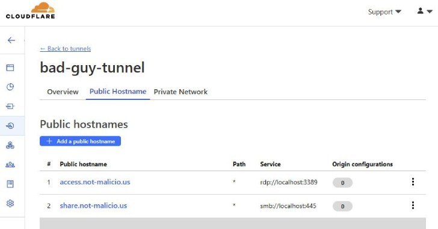Open the browser window sidebar icon
The width and height of the screenshot is (438, 229).
tap(10, 67)
